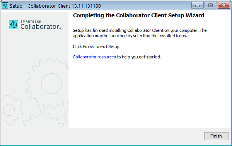Click the heading 'Completing the Collaborator Client Setup Wizard'
This screenshot has width=232, height=146.
(138, 15)
